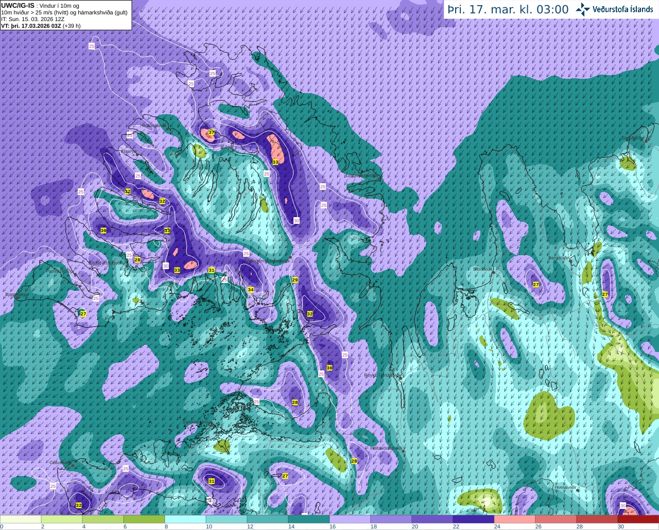The width and height of the screenshot is (659, 530).
Task: Click the Gjögurflugvöllur station label
Action: pos(362,175)
